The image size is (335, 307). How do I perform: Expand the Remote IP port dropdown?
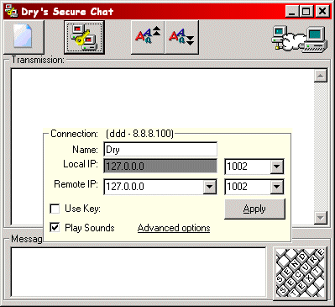point(276,187)
